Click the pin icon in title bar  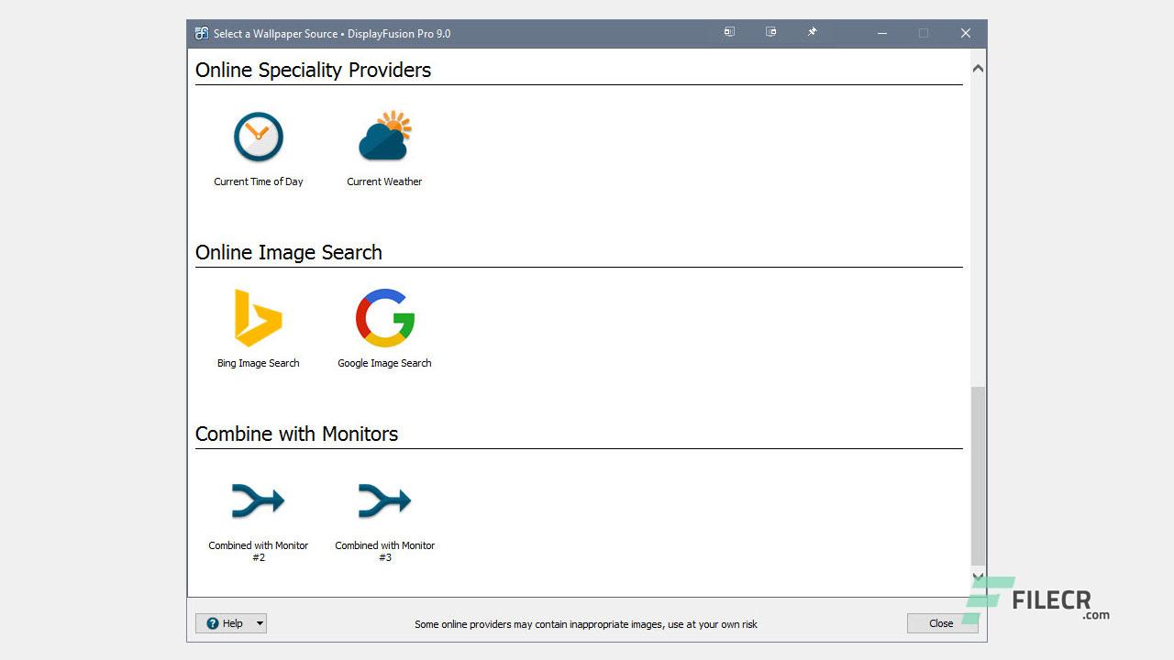(x=812, y=32)
